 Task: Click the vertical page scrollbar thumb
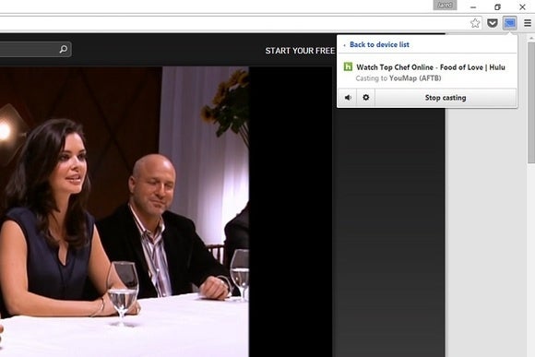(531, 102)
